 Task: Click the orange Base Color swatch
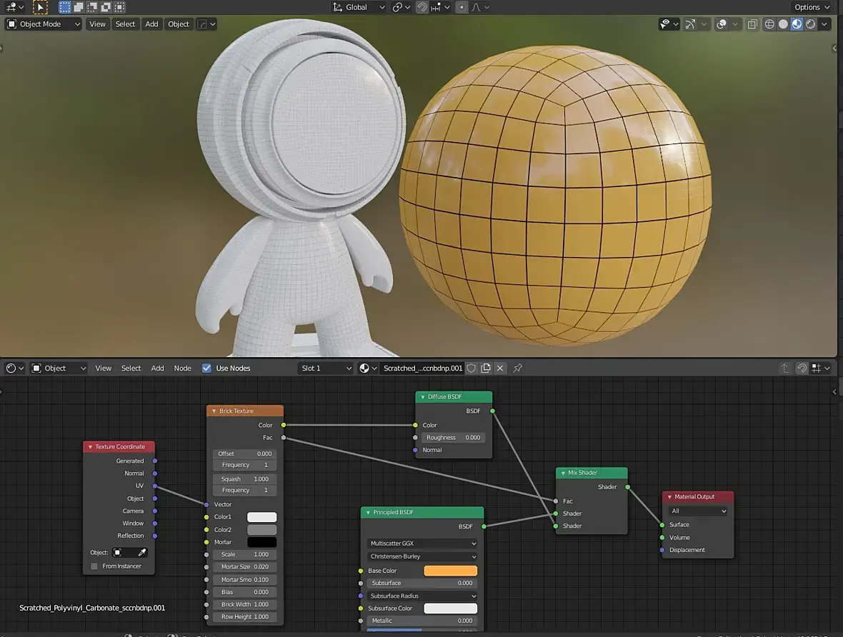click(450, 571)
